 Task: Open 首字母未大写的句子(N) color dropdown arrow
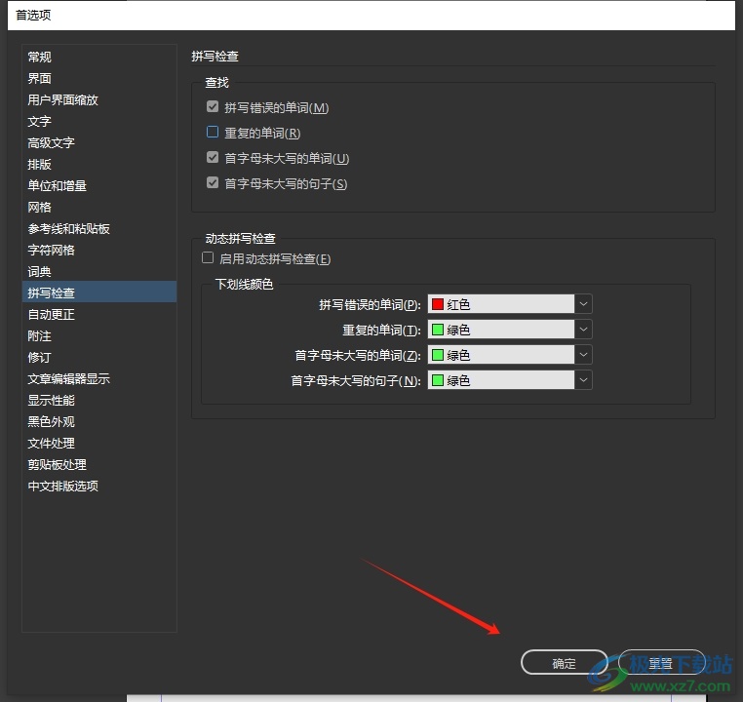583,380
